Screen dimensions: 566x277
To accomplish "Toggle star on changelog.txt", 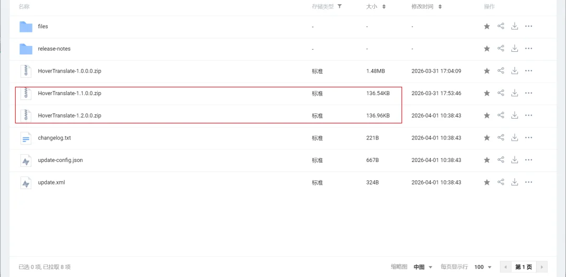I will point(486,138).
